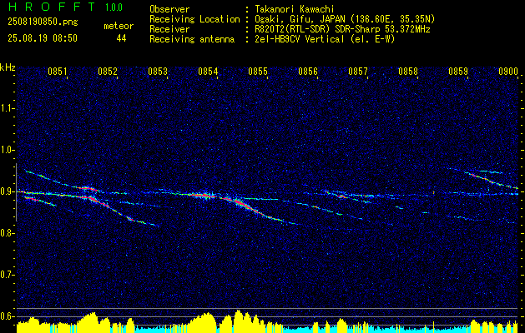Image resolution: width=525 pixels, height=333 pixels.
Task: Click the Observer field label
Action: [169, 9]
